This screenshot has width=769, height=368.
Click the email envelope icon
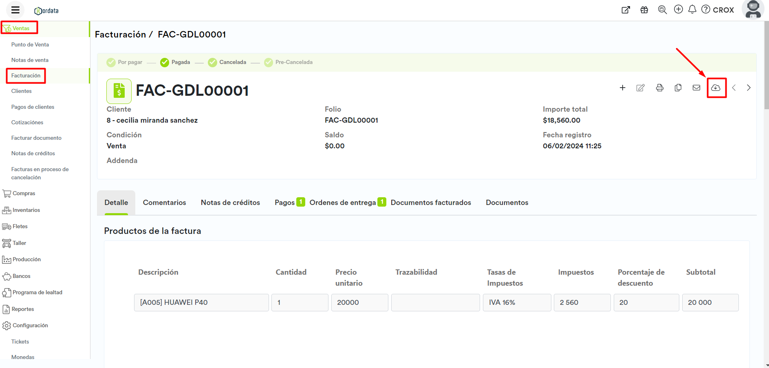[696, 88]
